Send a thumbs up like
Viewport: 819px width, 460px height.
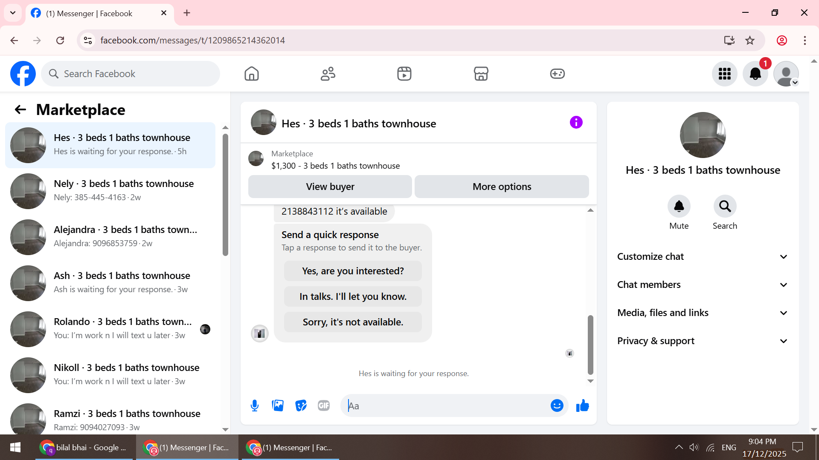pos(582,405)
